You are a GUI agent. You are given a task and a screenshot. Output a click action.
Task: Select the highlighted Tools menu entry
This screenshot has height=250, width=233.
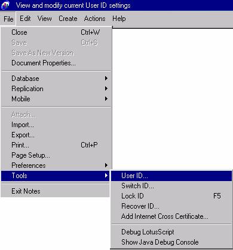coord(56,176)
